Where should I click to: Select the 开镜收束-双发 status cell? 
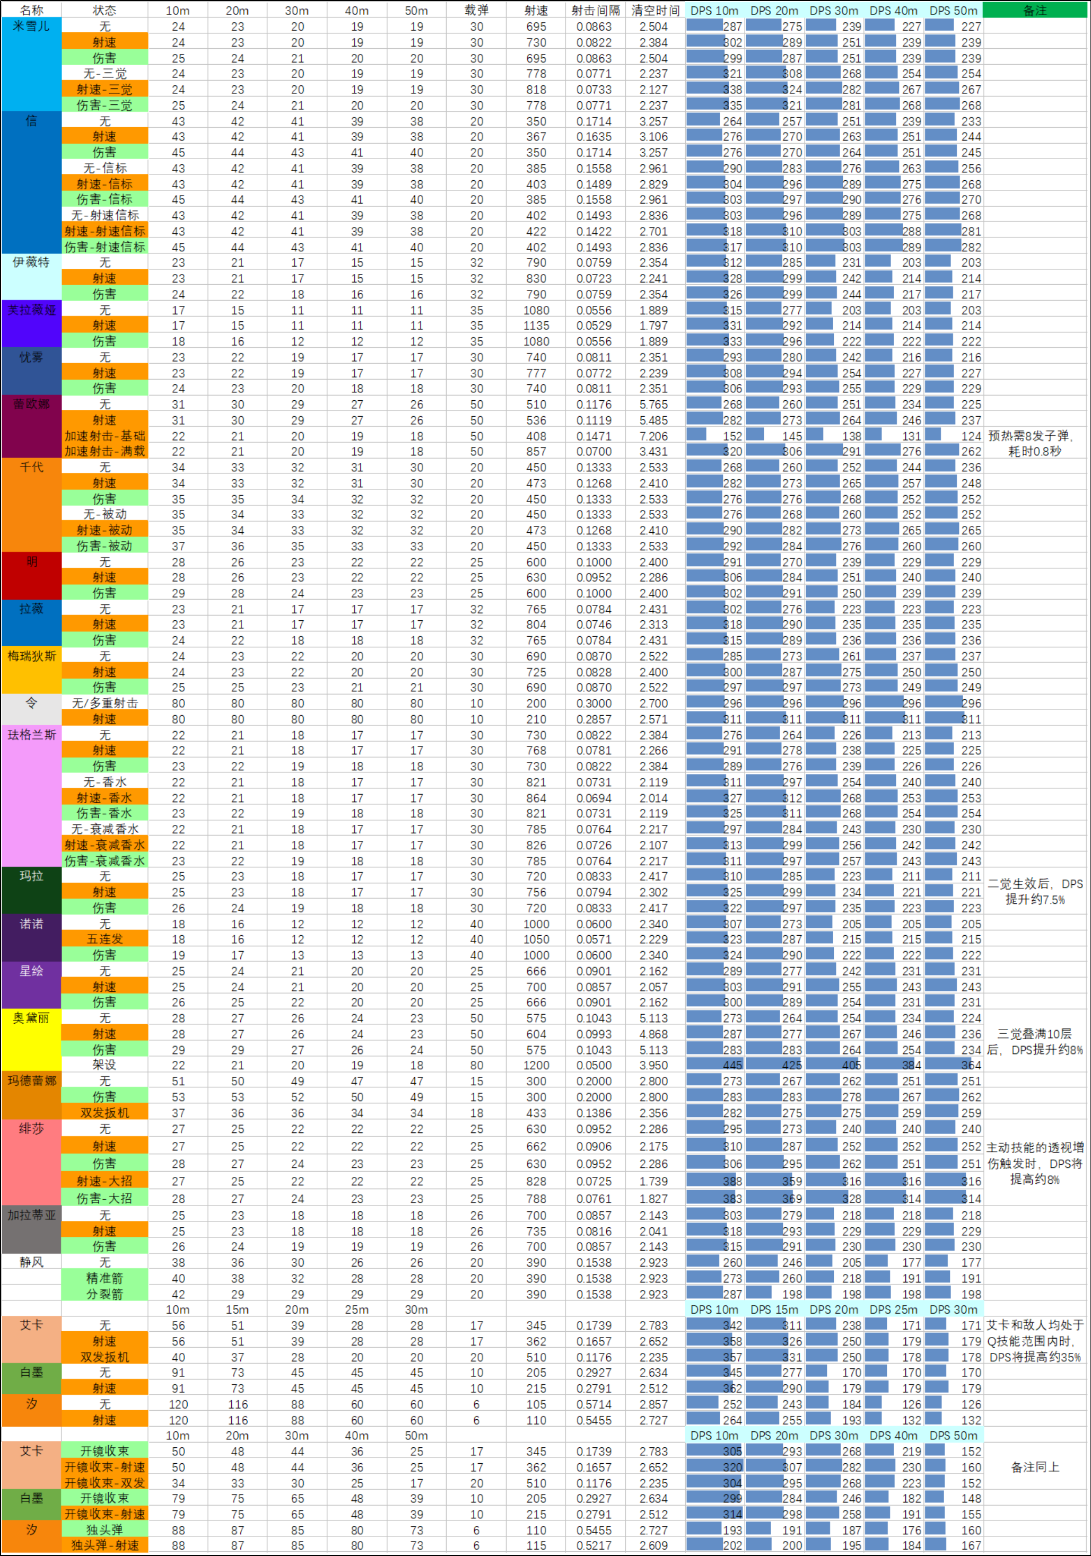click(104, 1483)
